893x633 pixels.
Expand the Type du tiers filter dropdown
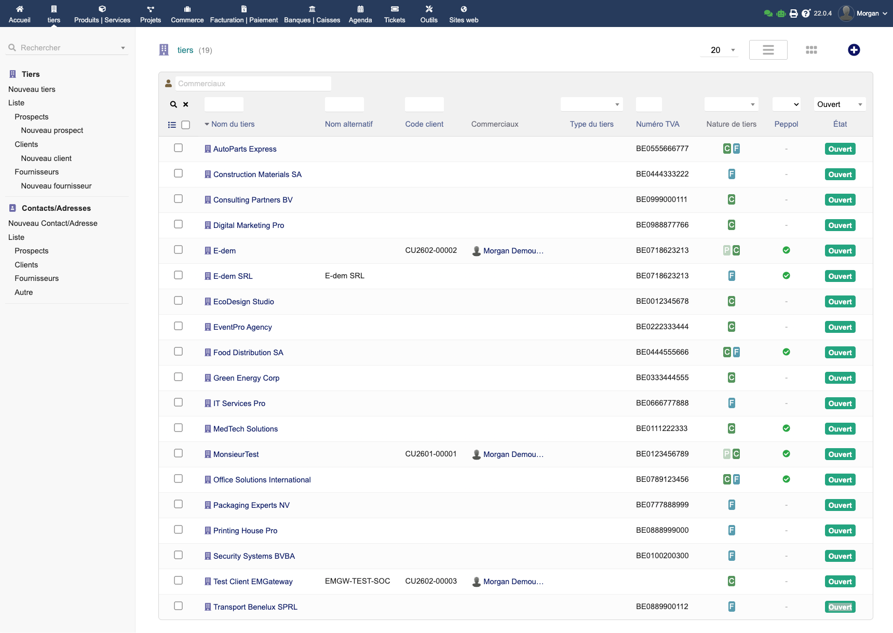[591, 104]
